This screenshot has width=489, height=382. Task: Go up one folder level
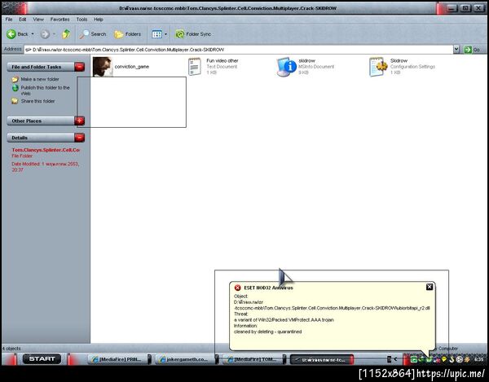pos(66,34)
